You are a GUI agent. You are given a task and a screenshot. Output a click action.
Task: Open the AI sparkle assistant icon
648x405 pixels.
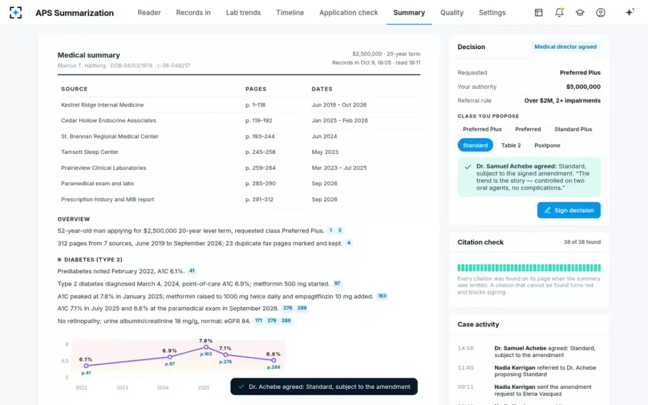(x=630, y=12)
